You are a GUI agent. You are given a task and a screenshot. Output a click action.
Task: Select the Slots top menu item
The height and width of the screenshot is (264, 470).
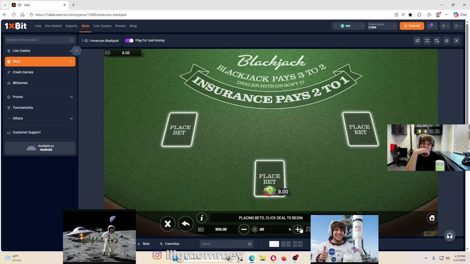pos(85,26)
